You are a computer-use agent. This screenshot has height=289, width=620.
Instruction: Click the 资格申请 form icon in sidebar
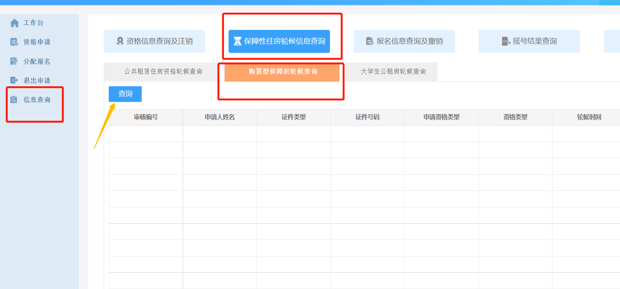pyautogui.click(x=14, y=42)
